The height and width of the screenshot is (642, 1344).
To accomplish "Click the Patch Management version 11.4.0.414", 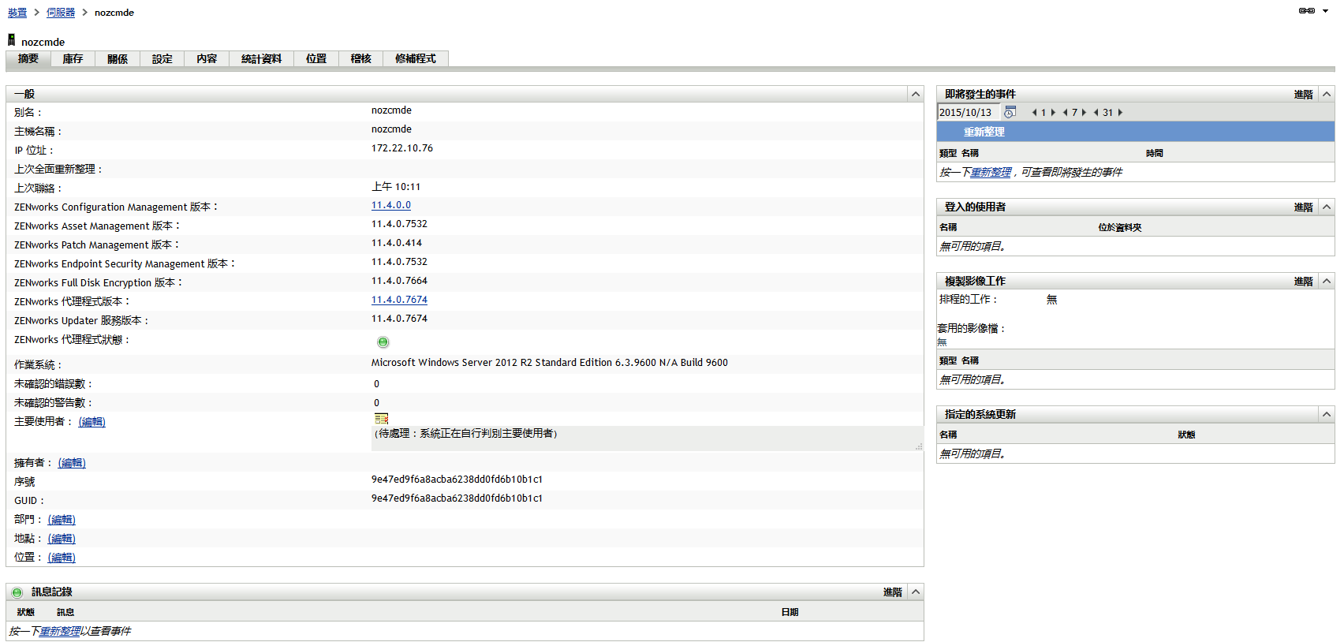I will 397,243.
